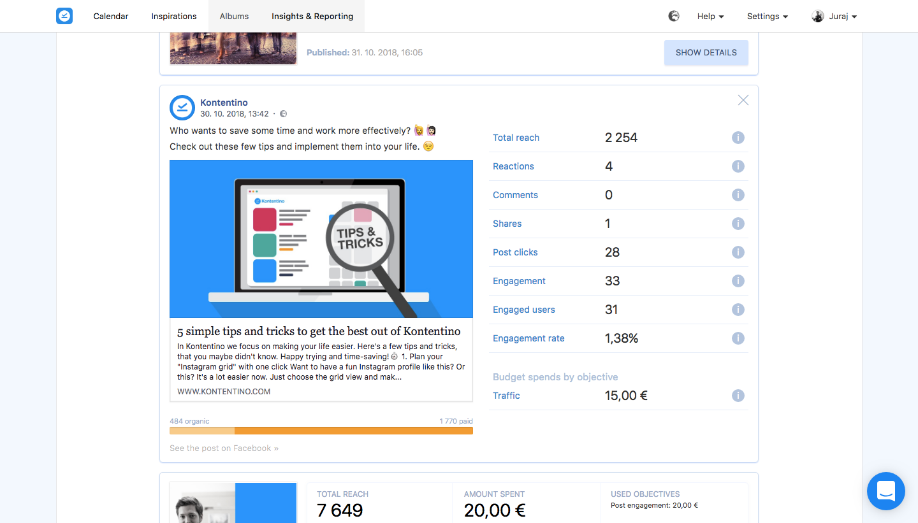Click the Kontentino page avatar on the post
The height and width of the screenshot is (523, 918).
[x=182, y=108]
